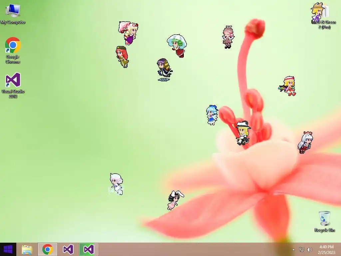Show hidden system tray icons
Screen dimensions: 341x256
click(293, 250)
